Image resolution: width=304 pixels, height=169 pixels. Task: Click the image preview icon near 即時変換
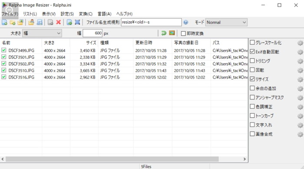172,33
